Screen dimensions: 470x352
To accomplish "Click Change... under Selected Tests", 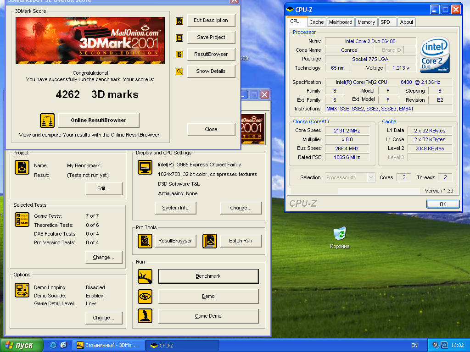I will coord(104,258).
